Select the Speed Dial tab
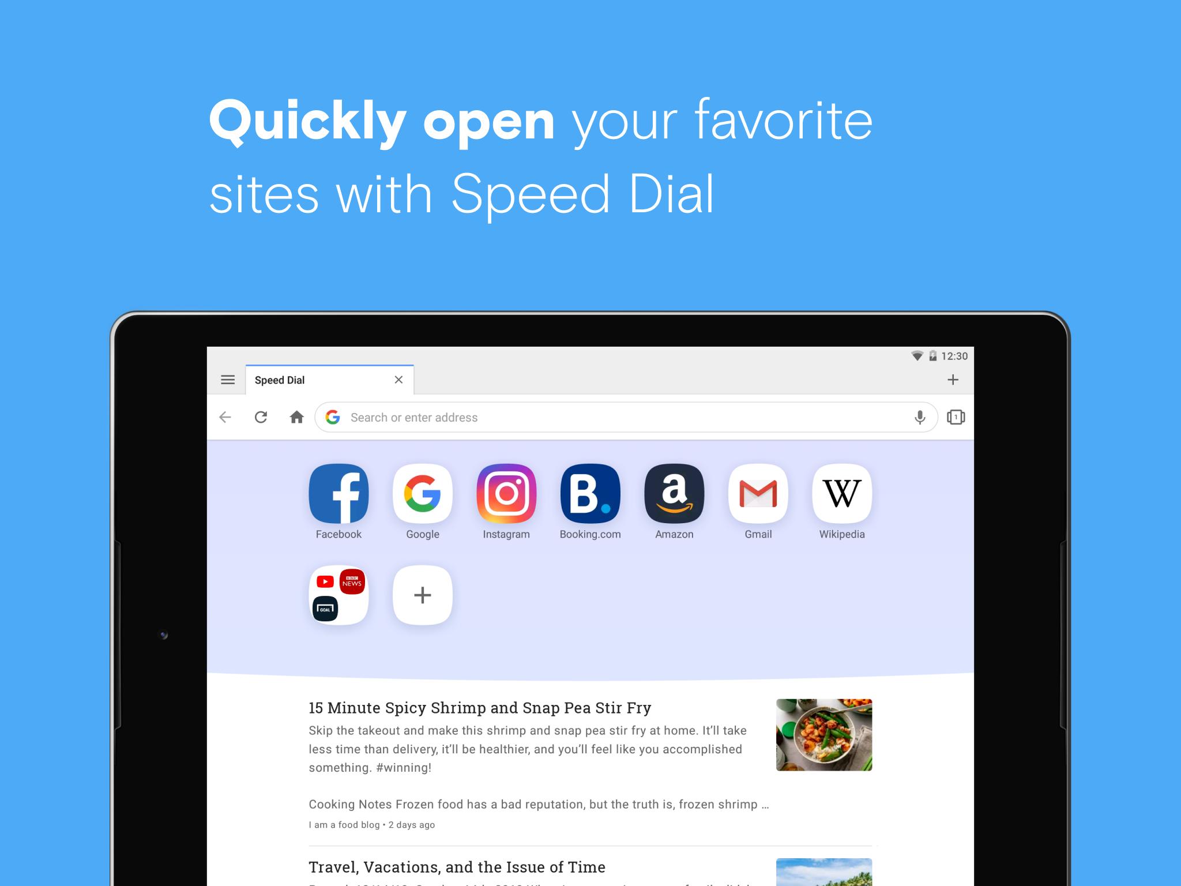The image size is (1181, 886). (x=323, y=379)
